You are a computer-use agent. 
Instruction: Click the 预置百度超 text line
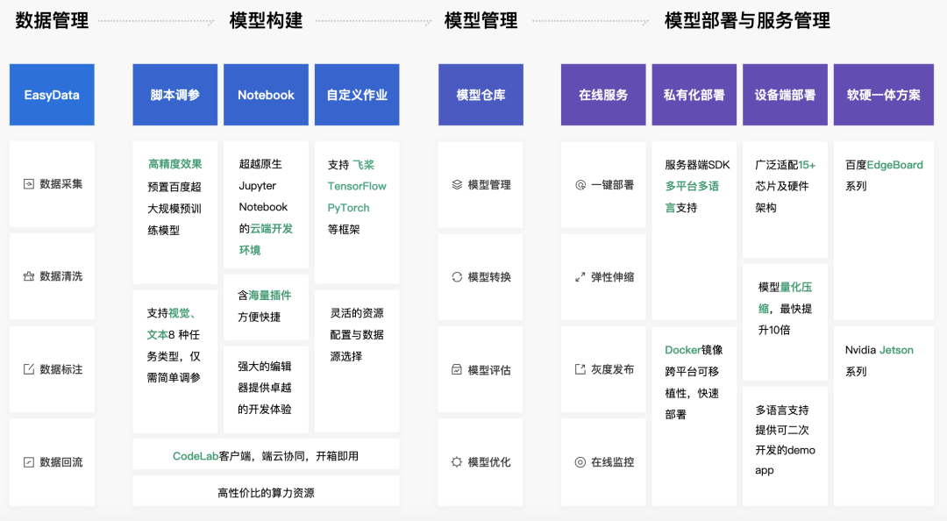click(x=174, y=187)
